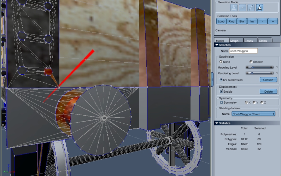The width and height of the screenshot is (281, 176).
Task: Click the Camera label
Action: point(220,30)
